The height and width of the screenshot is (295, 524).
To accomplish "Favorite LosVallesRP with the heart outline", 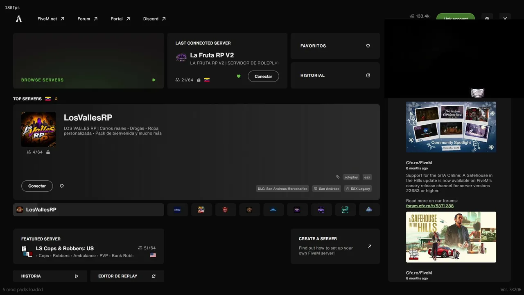I will pyautogui.click(x=62, y=186).
